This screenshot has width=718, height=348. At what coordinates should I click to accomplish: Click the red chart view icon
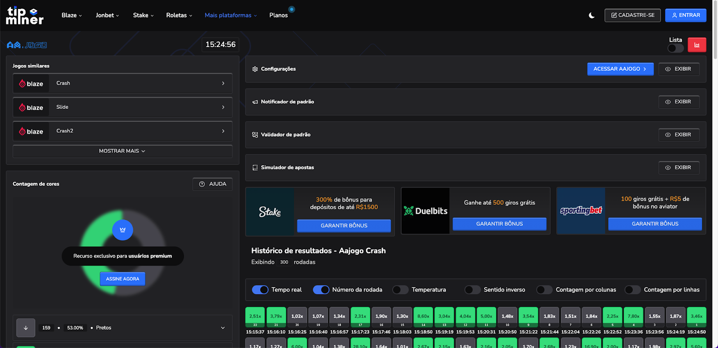coord(697,45)
